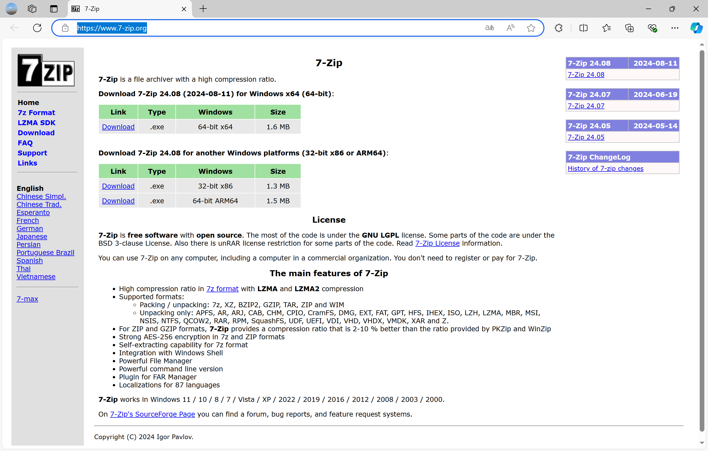Open the 7-max link
Image resolution: width=708 pixels, height=451 pixels.
[x=27, y=299]
